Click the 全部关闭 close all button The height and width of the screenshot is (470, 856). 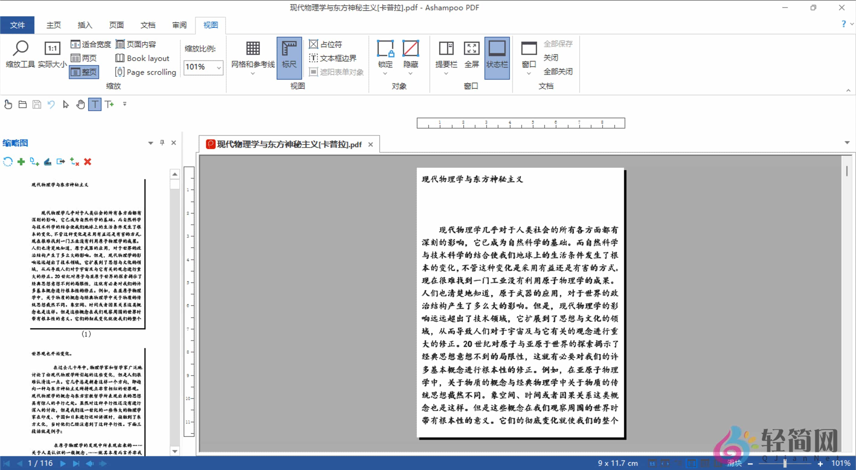[558, 71]
